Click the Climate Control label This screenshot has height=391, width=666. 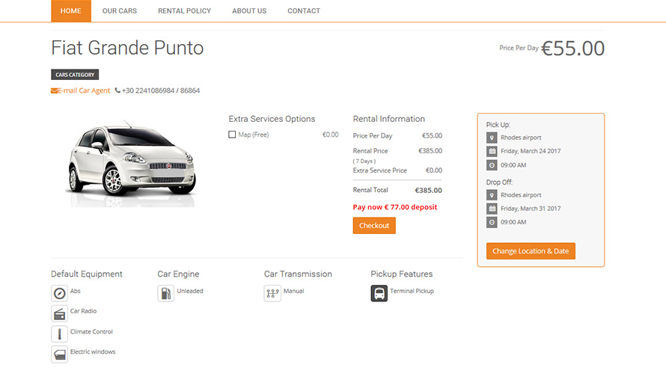coord(91,331)
